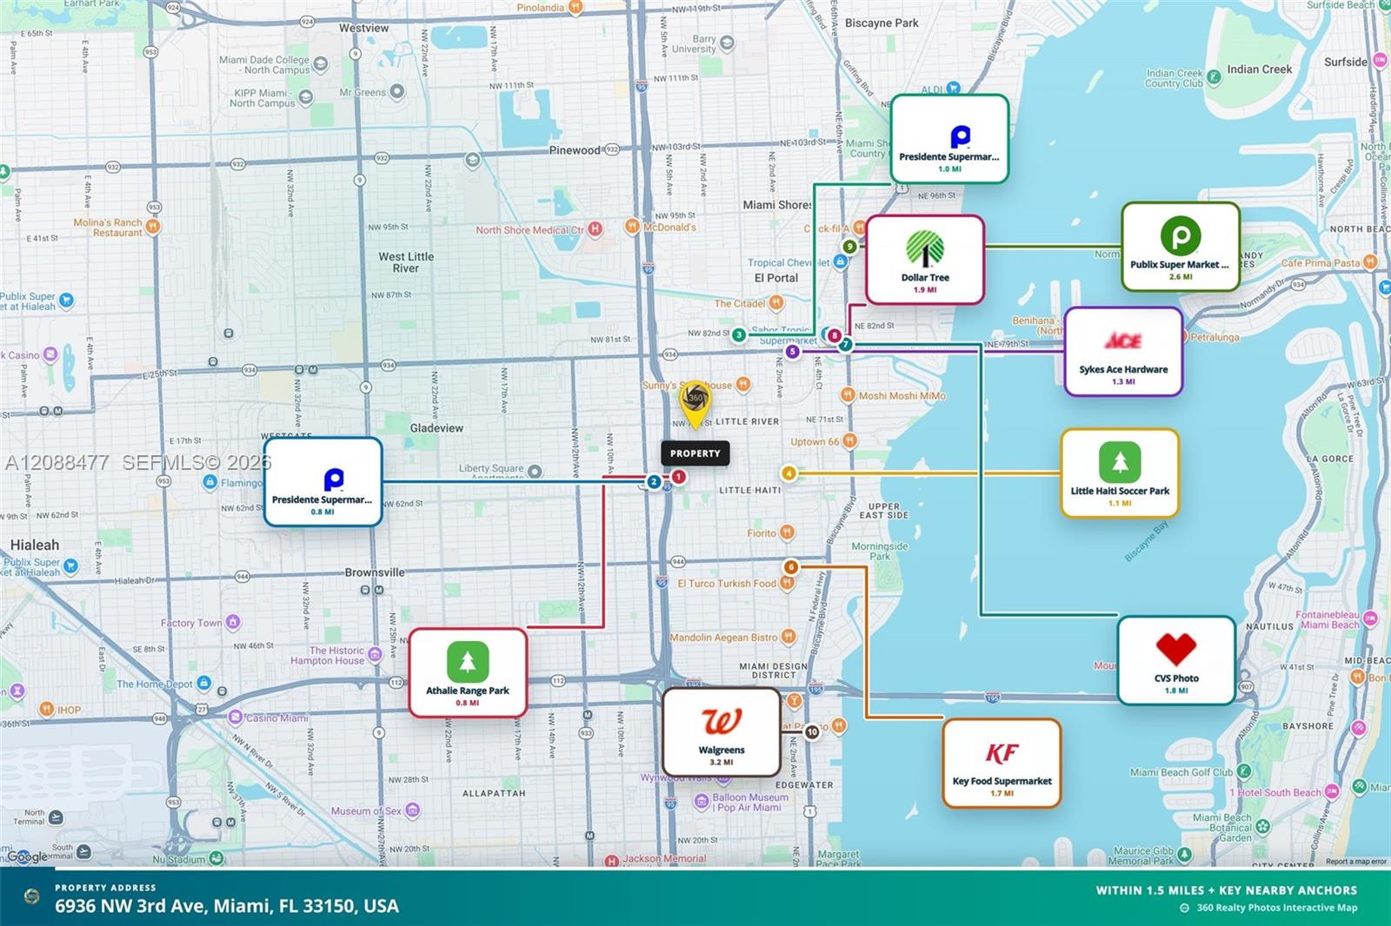Select numbered marker 1 near the property
The height and width of the screenshot is (926, 1391).
[678, 477]
